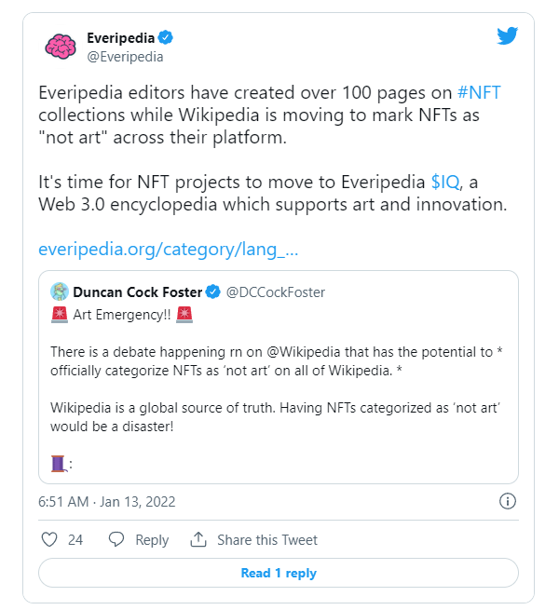This screenshot has height=610, width=559.
Task: Open the @DCCockFoster handle
Action: [x=276, y=292]
